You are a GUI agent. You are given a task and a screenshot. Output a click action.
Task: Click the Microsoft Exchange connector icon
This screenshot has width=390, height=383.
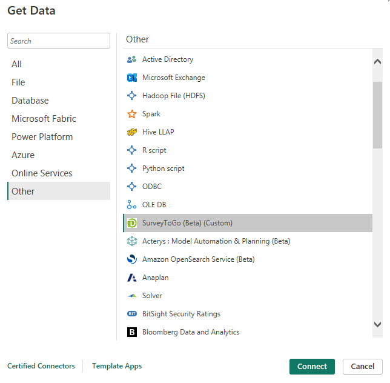coord(132,78)
